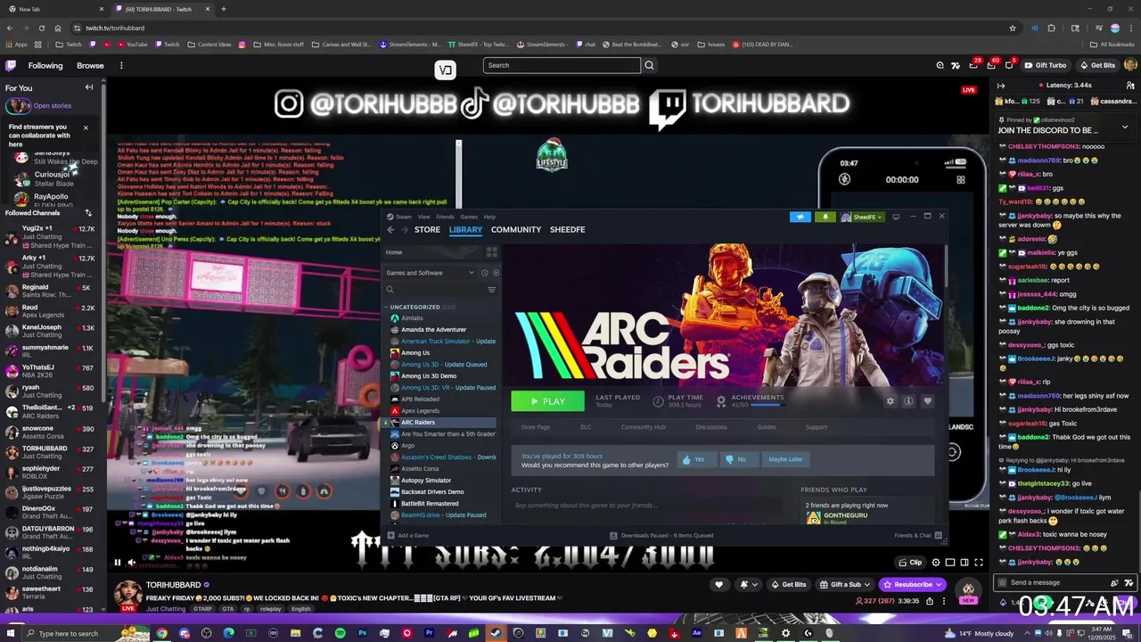This screenshot has height=642, width=1141.
Task: Open ARC Raiders info icon
Action: click(x=908, y=401)
